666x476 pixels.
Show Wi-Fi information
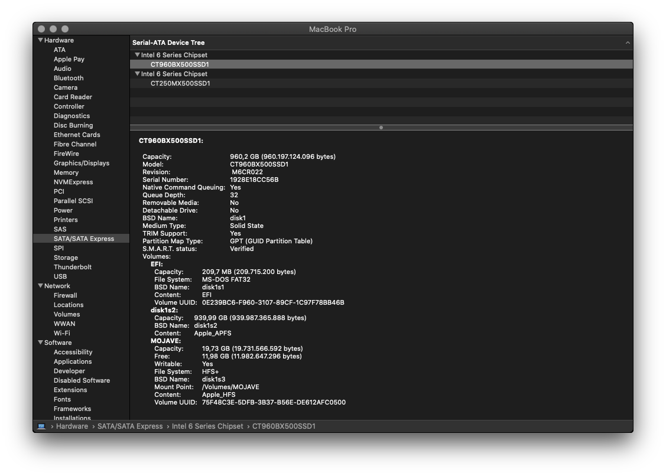pyautogui.click(x=61, y=333)
